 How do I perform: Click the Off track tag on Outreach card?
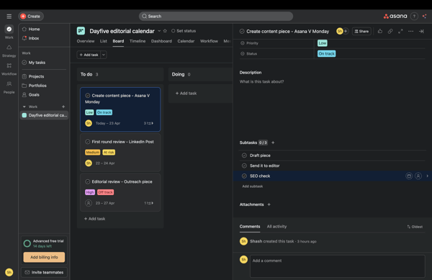(106, 192)
